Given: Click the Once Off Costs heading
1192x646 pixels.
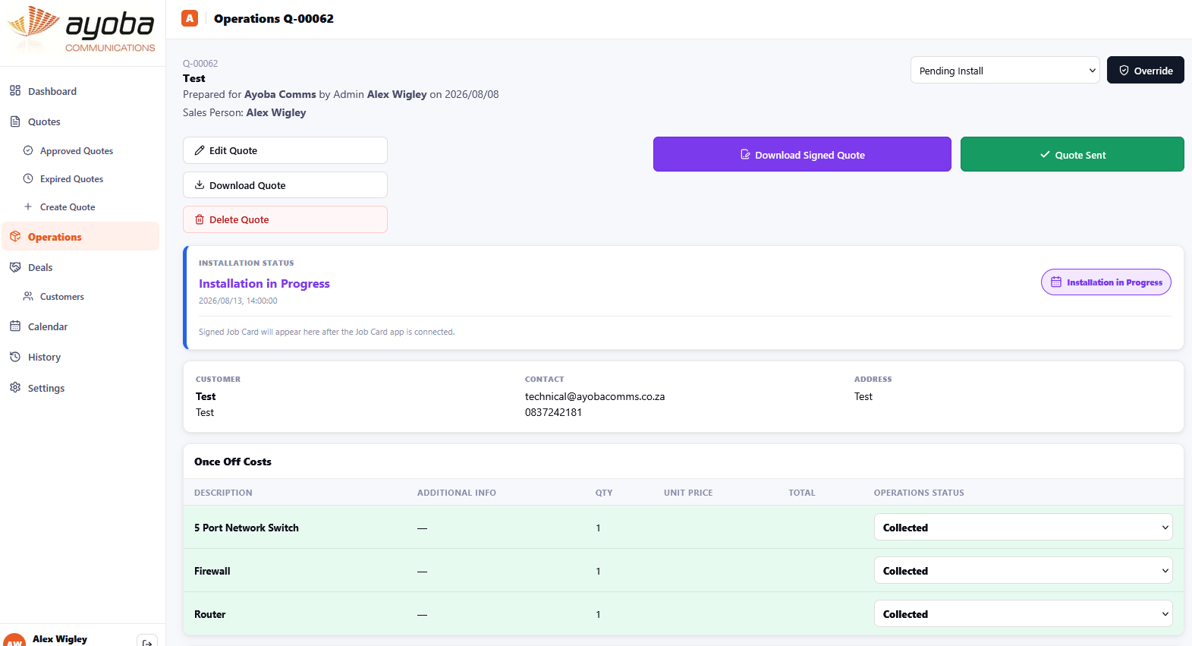Looking at the screenshot, I should 233,462.
